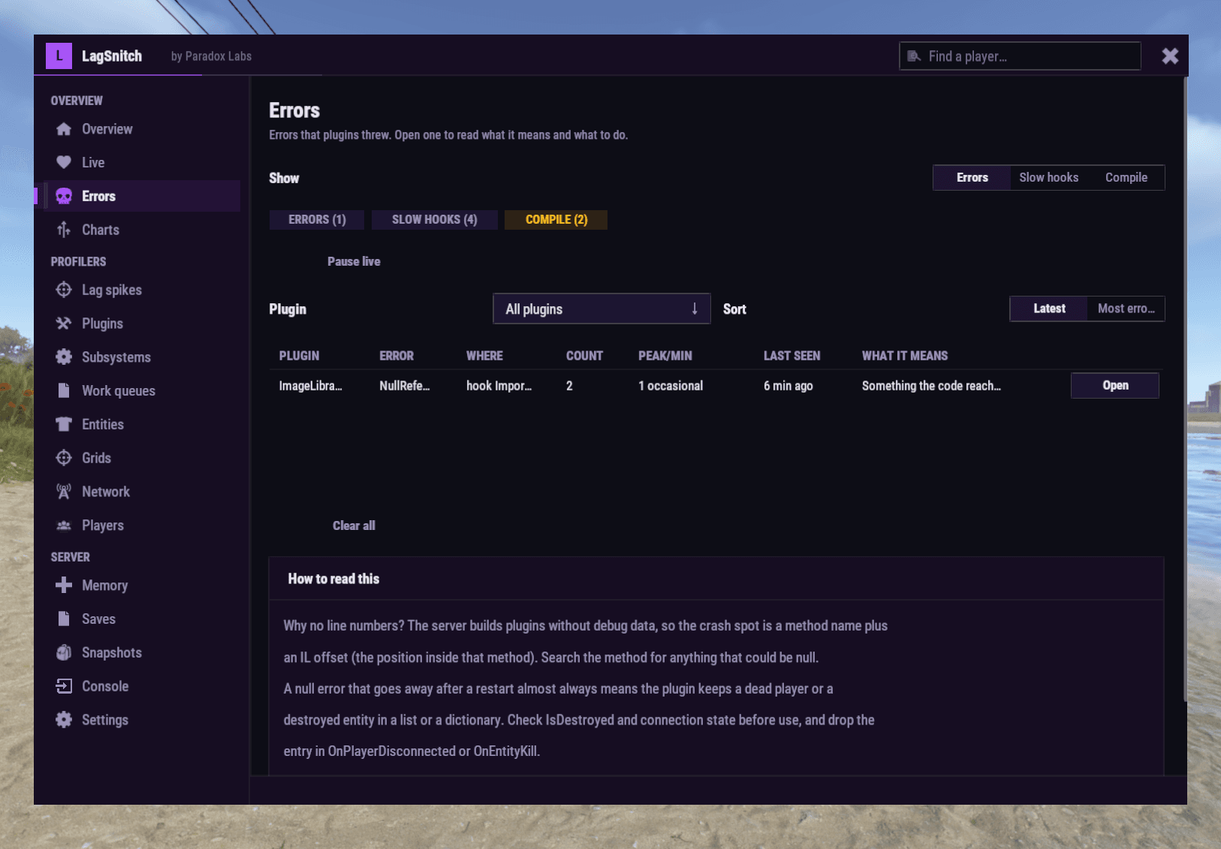Click the Entities shirt icon
Viewport: 1221px width, 849px height.
point(64,424)
